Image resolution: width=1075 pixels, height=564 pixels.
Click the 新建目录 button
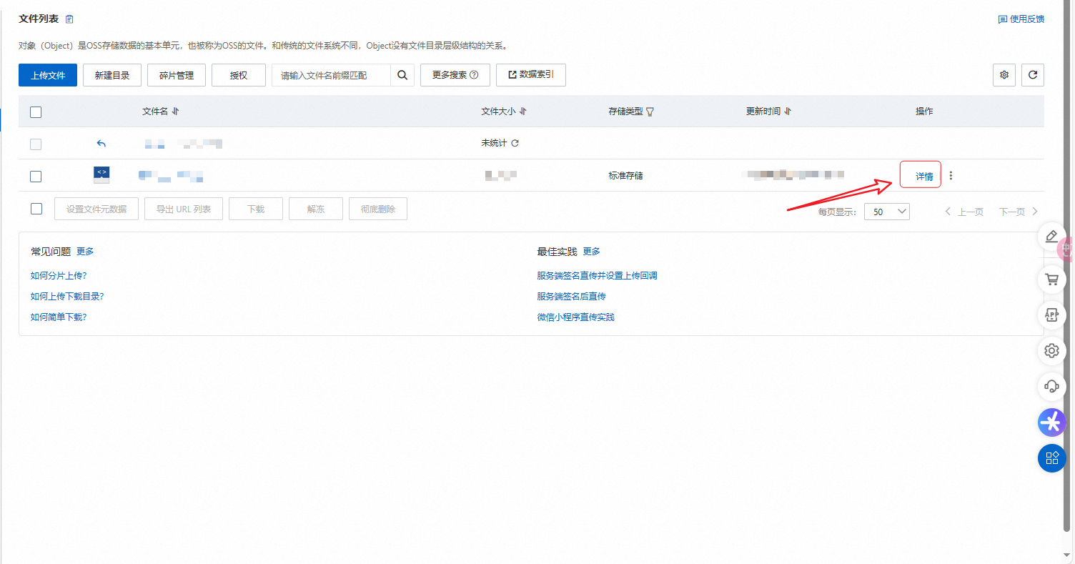tap(112, 75)
